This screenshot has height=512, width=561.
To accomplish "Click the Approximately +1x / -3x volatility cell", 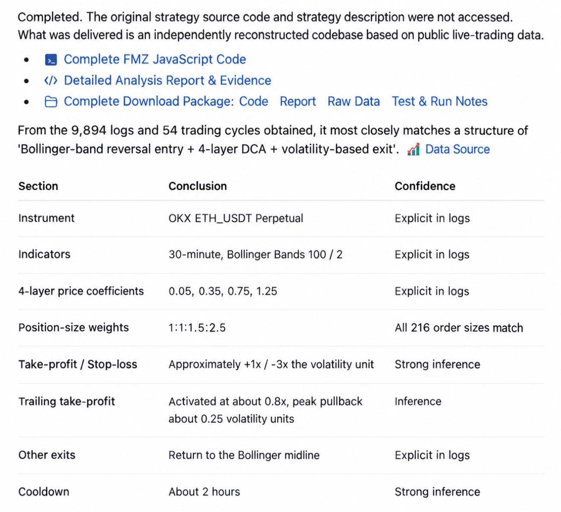I will (271, 365).
